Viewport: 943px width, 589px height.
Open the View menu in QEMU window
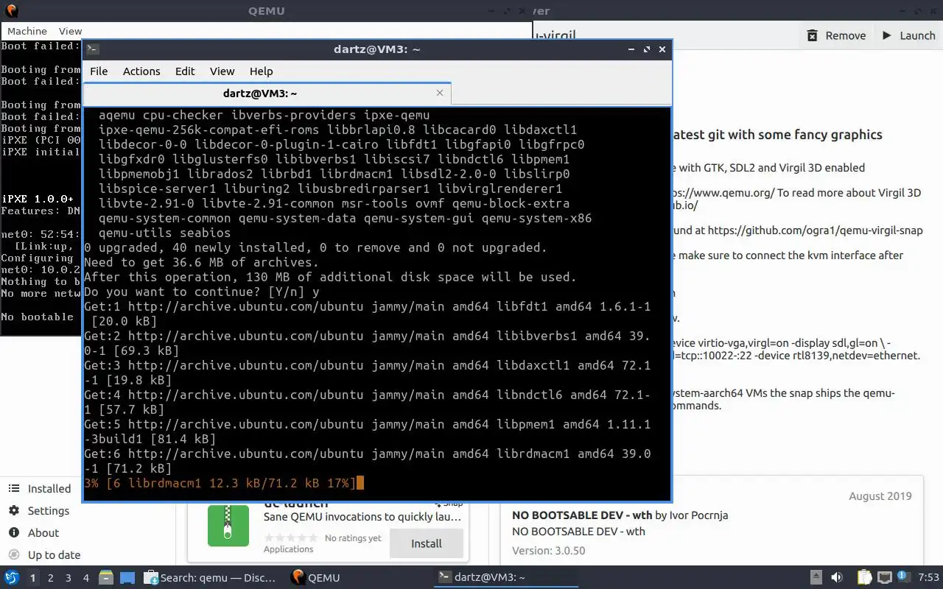point(70,31)
